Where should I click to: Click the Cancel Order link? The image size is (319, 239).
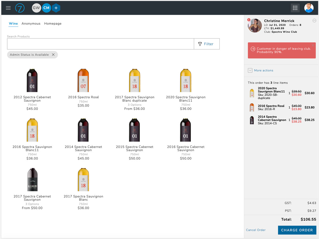(255, 230)
